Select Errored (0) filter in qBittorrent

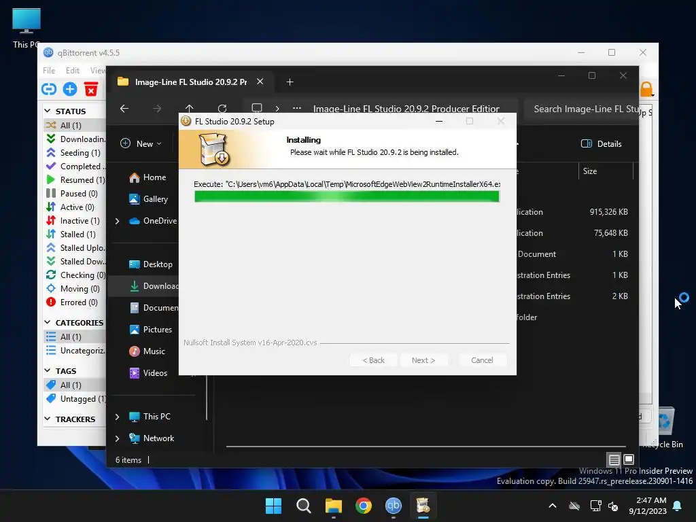[75, 302]
